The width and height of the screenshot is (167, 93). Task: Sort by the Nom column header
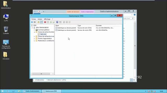pos(66,26)
